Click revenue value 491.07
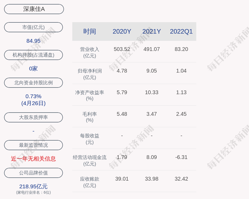The width and height of the screenshot is (249, 199). [x=152, y=49]
